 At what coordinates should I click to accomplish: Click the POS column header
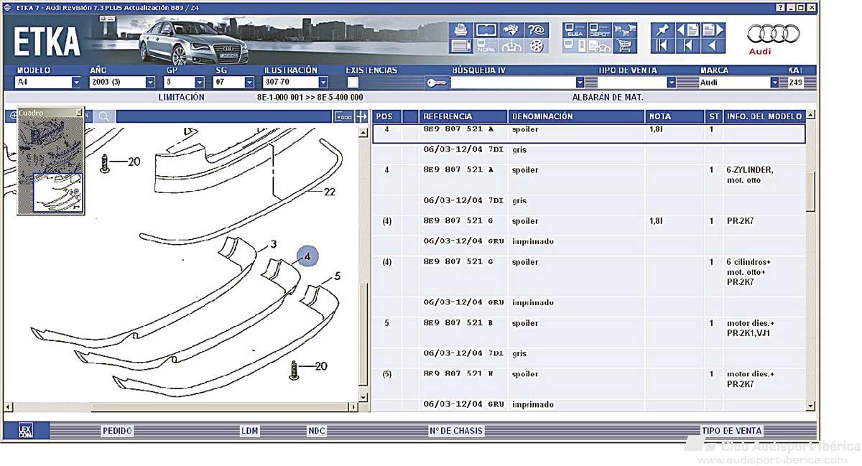[x=386, y=116]
